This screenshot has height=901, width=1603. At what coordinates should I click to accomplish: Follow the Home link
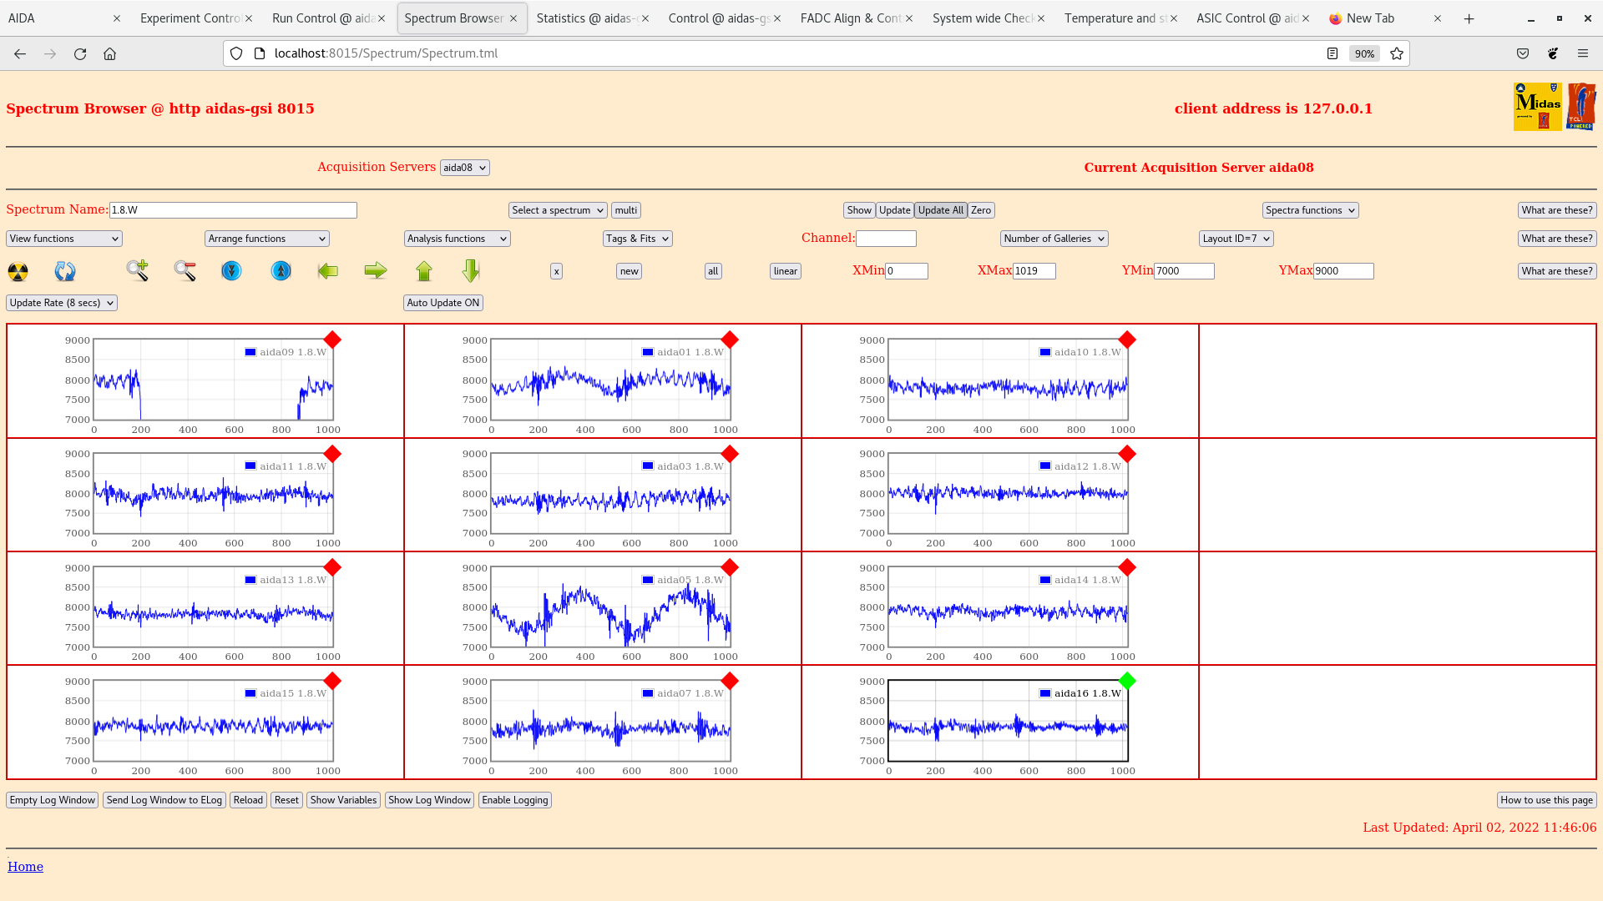pyautogui.click(x=25, y=867)
